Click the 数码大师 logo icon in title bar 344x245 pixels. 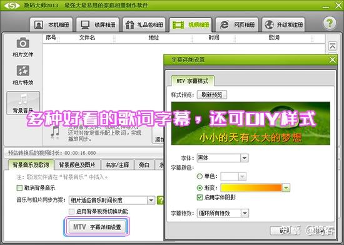12,5
